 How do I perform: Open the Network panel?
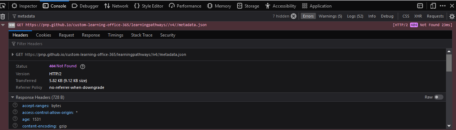(116, 6)
